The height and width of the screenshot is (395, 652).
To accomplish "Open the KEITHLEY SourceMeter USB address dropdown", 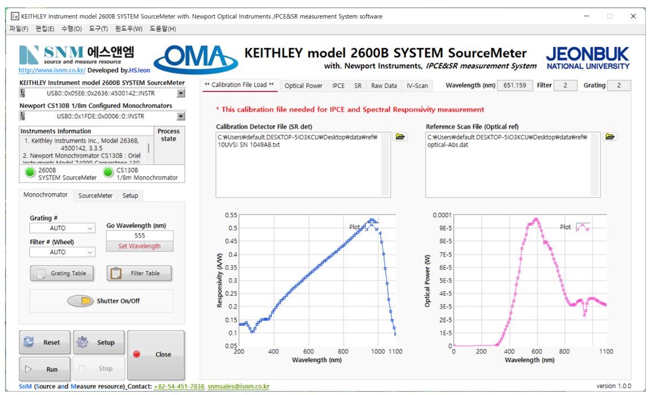I will (181, 93).
